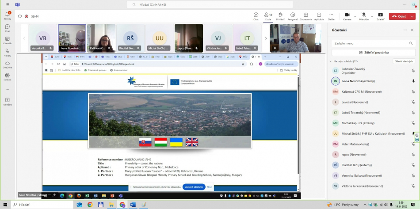Screen dimensions: 420x209
Task: Open Kalendár in the left sidebar
Action: [8, 40]
